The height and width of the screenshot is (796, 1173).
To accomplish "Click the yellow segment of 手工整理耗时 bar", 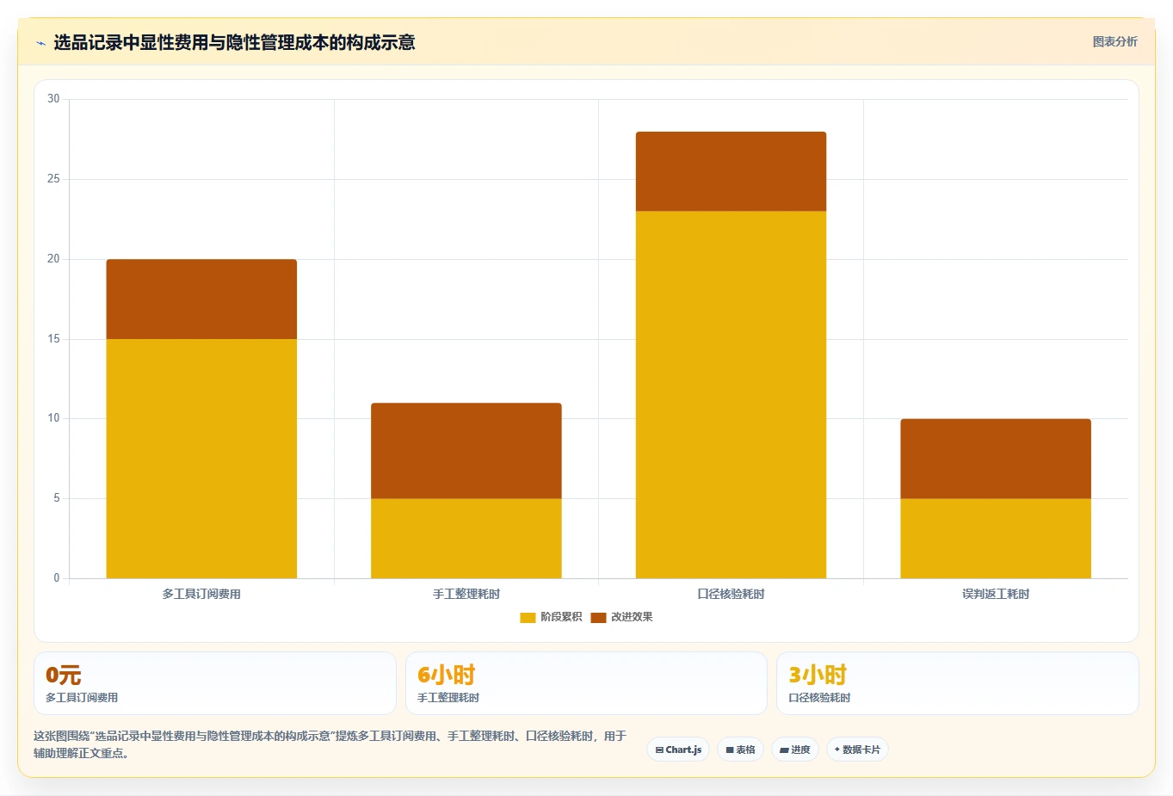I will (466, 539).
